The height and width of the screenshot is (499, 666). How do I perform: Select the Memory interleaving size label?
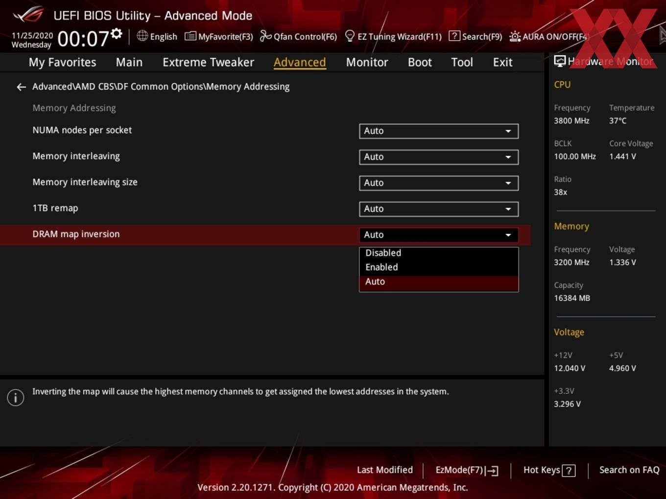click(x=85, y=182)
